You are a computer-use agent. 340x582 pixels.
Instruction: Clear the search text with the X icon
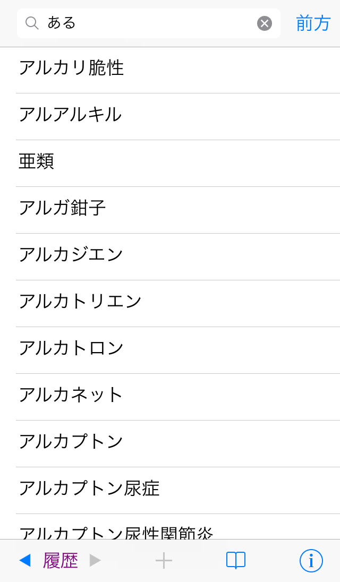[x=265, y=23]
